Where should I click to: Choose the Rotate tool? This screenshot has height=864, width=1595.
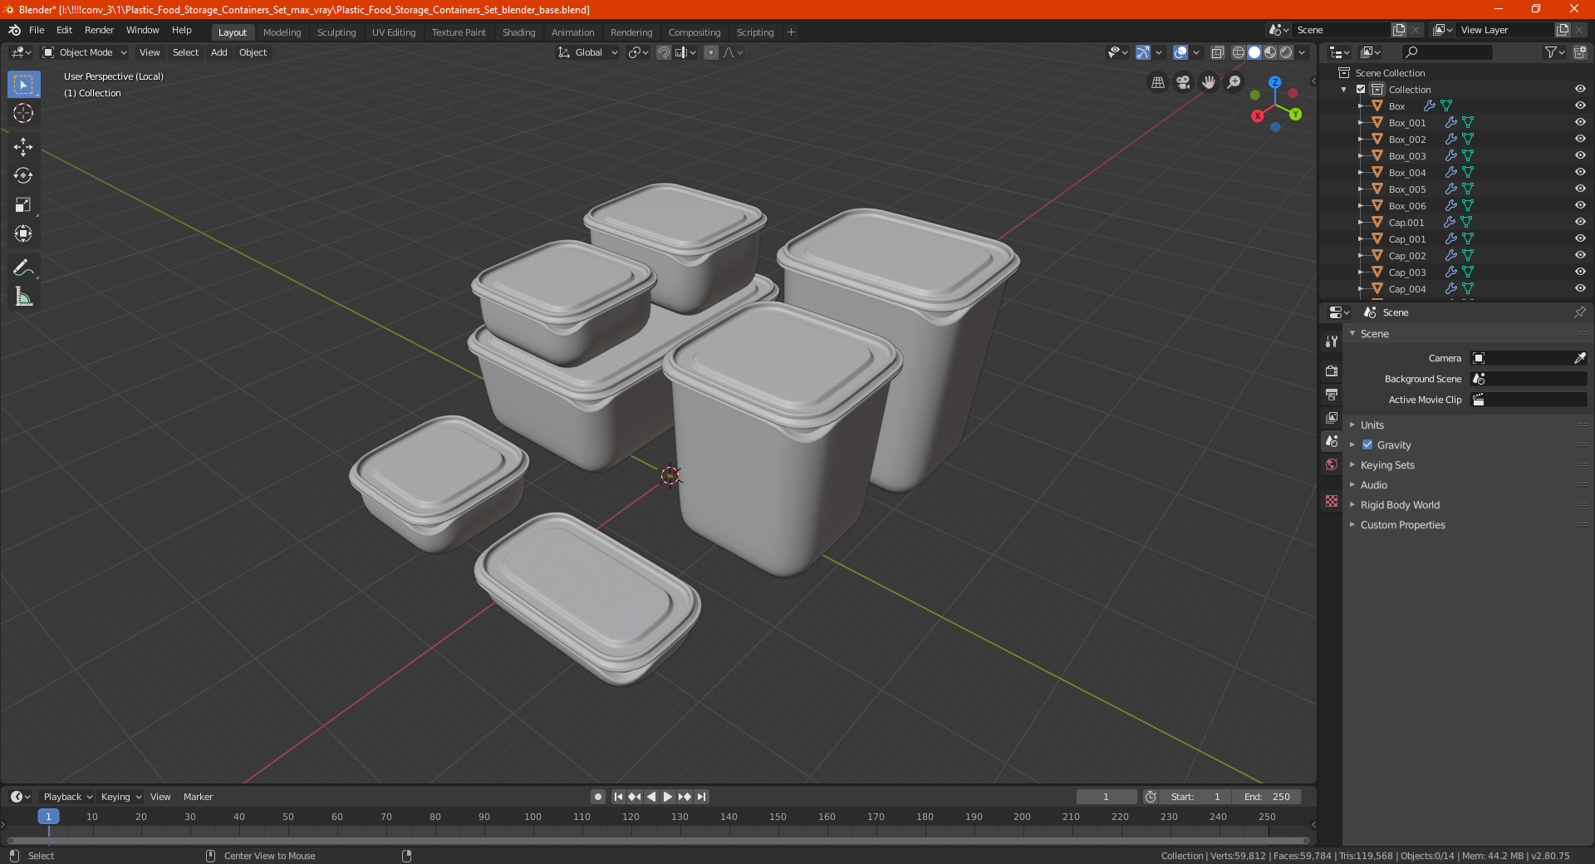(23, 175)
